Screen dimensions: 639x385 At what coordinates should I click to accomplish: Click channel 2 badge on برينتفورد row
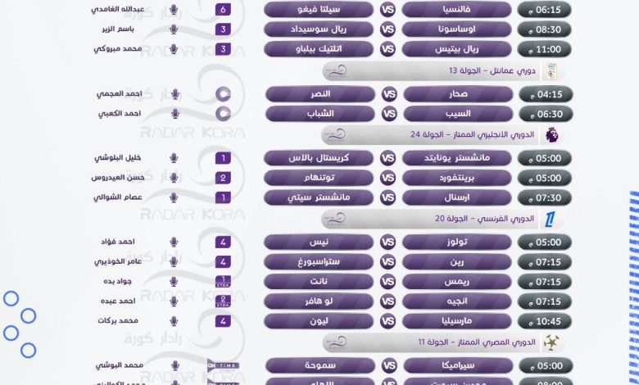pos(223,178)
